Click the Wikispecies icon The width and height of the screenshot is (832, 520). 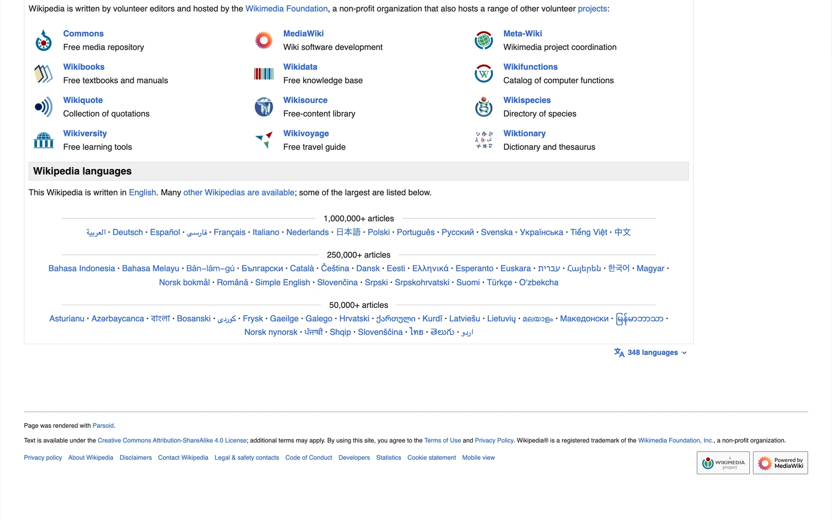click(484, 107)
